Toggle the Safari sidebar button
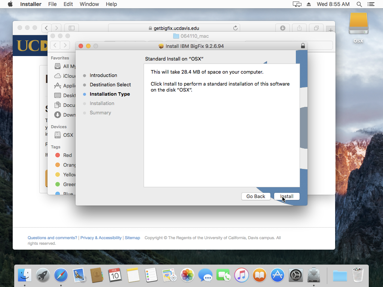This screenshot has width=383, height=287. [71, 28]
